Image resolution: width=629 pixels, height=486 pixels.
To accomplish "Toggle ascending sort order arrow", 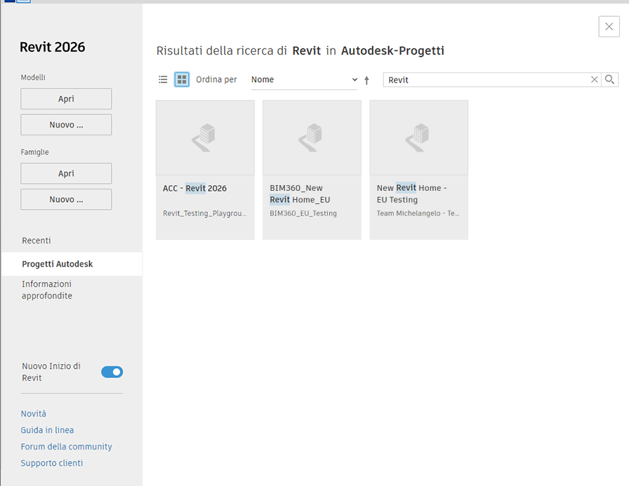I will (x=366, y=80).
